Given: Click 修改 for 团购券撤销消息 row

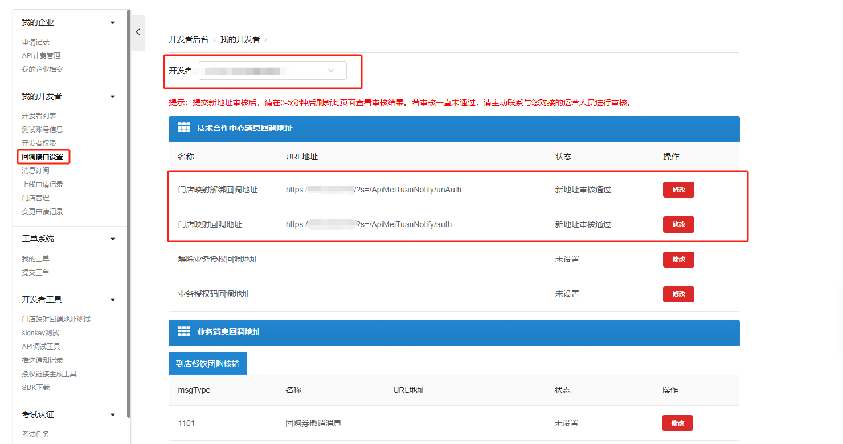Looking at the screenshot, I should pos(677,423).
